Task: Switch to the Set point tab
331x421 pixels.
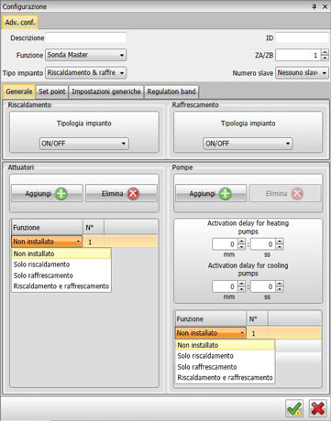Action: pos(52,92)
